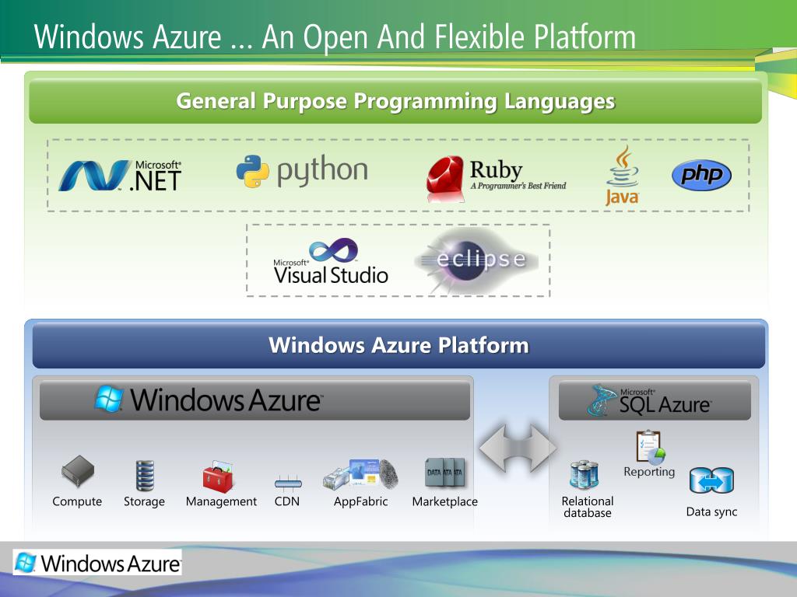
Task: Click the 'Marketplace' label
Action: (444, 502)
